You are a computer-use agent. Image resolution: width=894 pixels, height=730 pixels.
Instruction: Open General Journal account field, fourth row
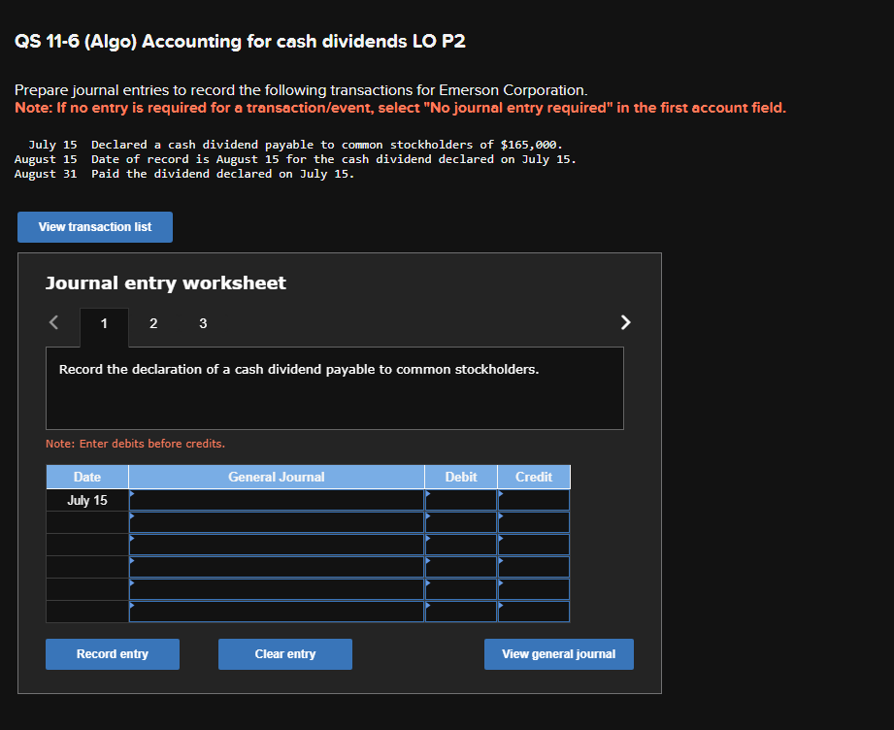tap(277, 567)
